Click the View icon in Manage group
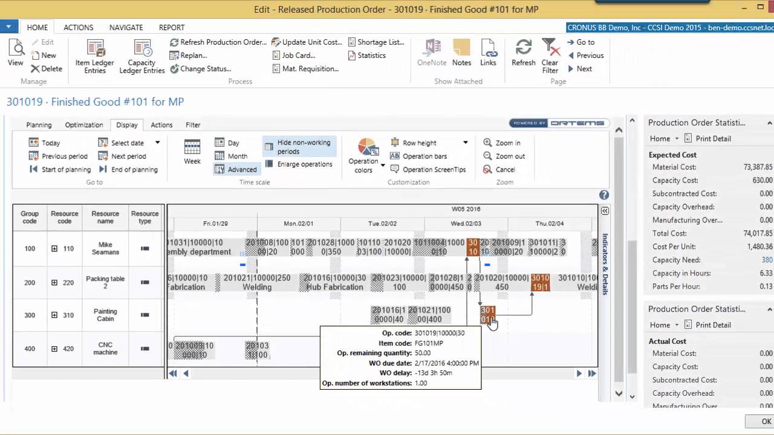774x435 pixels. tap(15, 53)
